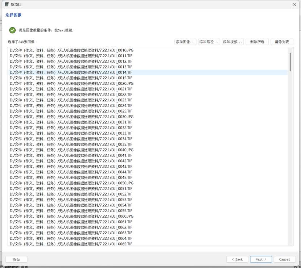Select the highlighted DJI_0014.TIF row
This screenshot has height=268, width=301.
tap(148, 72)
